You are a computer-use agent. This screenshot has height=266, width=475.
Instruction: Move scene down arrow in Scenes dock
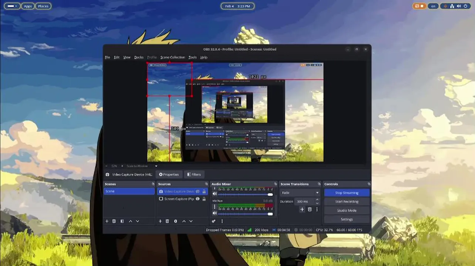138,221
